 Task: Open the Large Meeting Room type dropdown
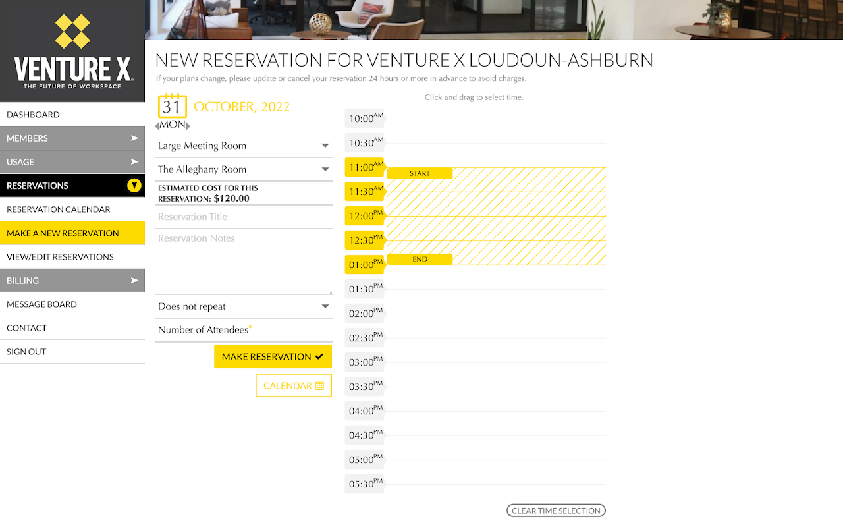(x=244, y=146)
